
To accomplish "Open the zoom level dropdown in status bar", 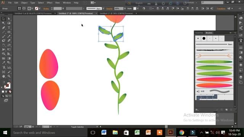I will click(x=33, y=127).
